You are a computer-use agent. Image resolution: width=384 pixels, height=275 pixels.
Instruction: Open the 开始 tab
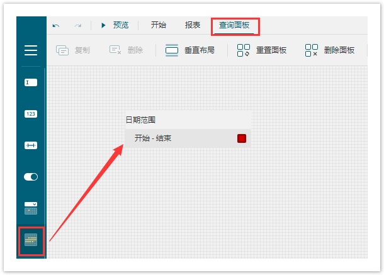pos(159,25)
